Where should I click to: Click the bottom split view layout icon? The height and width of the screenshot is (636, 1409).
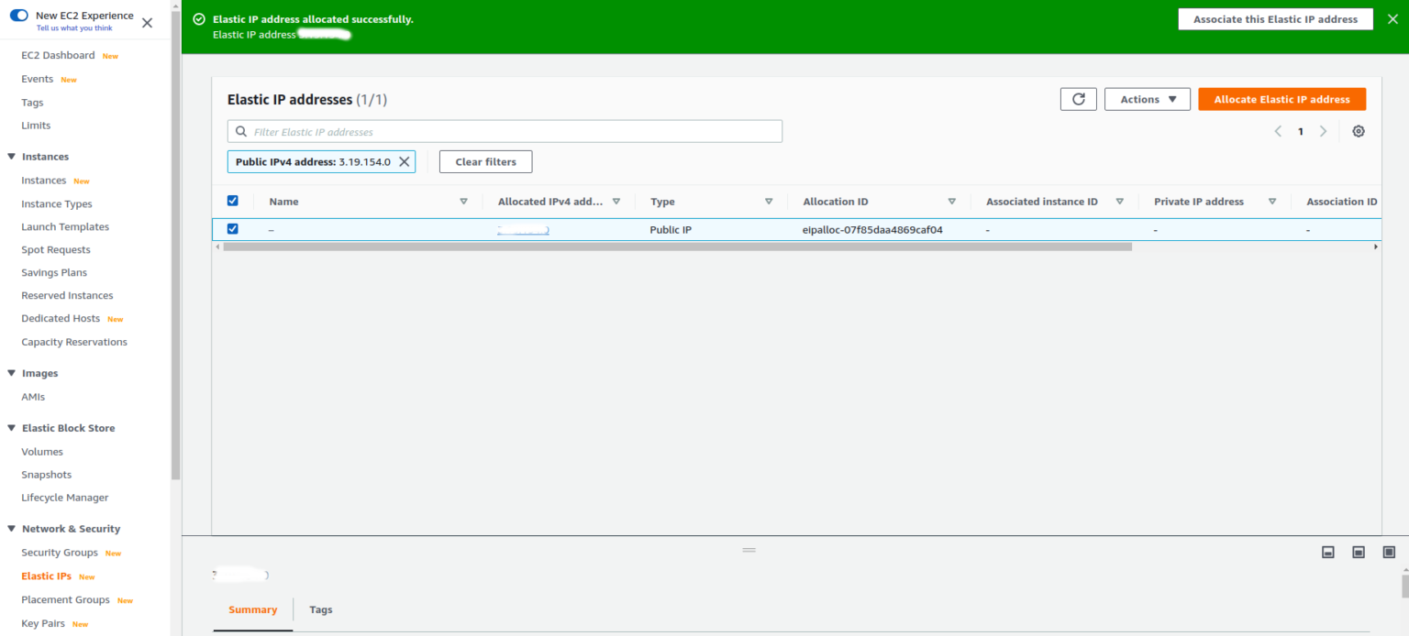1327,552
